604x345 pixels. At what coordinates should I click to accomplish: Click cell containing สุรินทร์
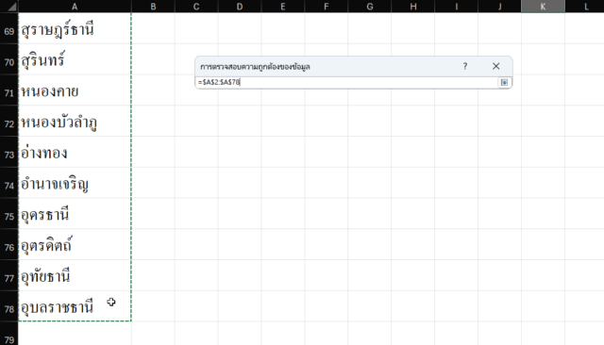click(75, 59)
